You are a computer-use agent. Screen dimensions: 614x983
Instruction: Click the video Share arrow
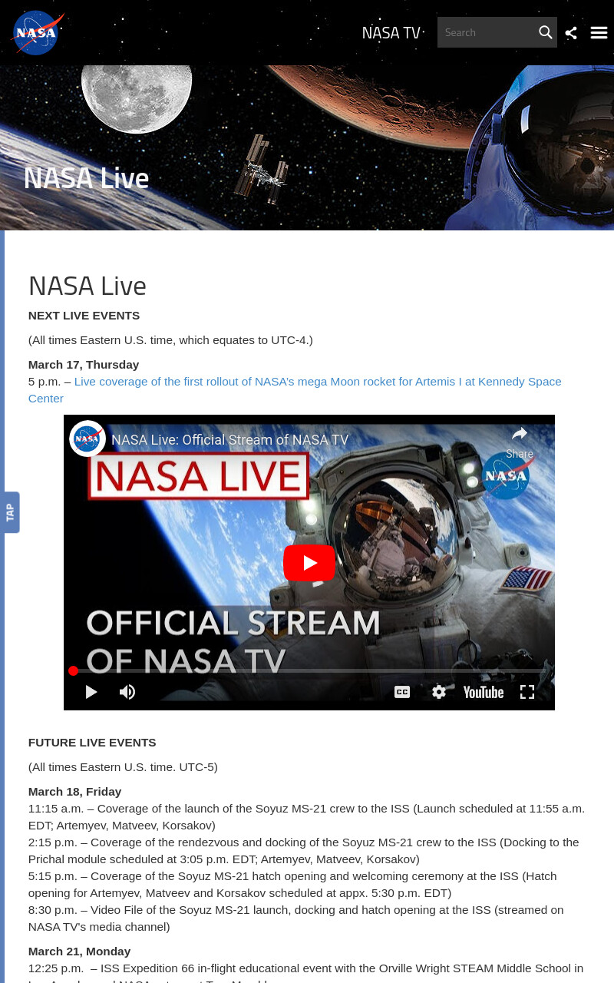[x=520, y=441]
